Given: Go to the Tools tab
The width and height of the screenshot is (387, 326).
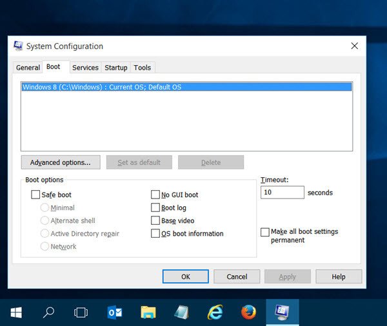Looking at the screenshot, I should pyautogui.click(x=143, y=68).
